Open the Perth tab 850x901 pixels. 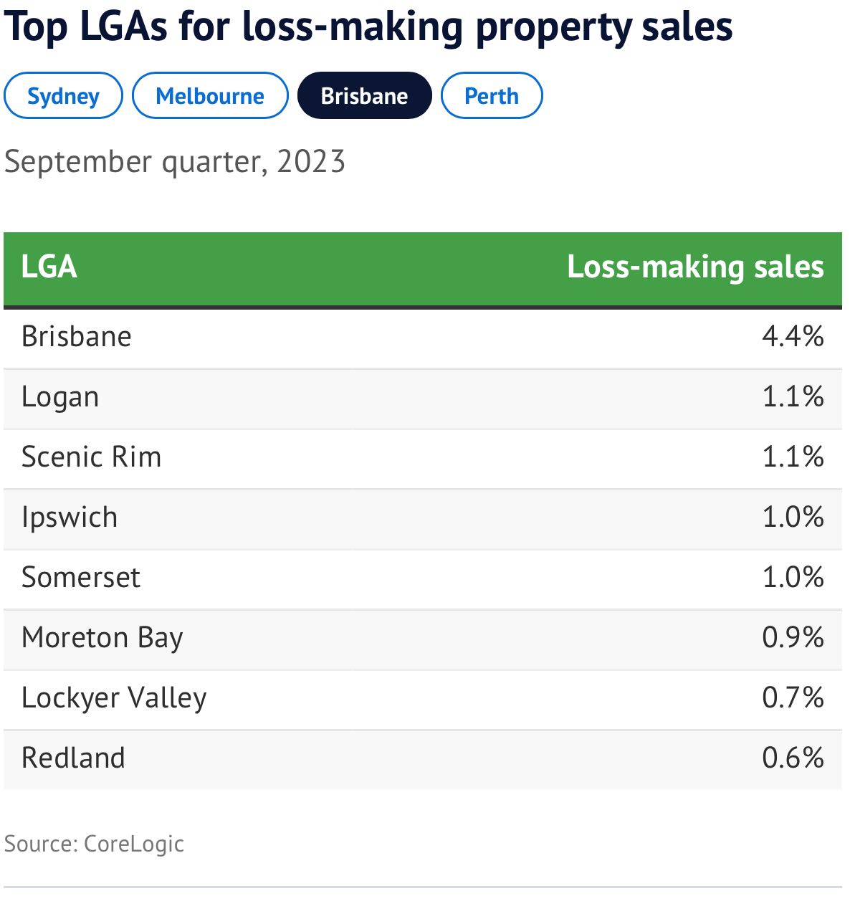point(491,96)
